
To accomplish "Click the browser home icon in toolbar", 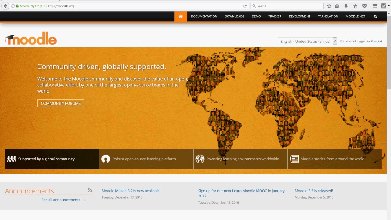I will click(x=355, y=6).
